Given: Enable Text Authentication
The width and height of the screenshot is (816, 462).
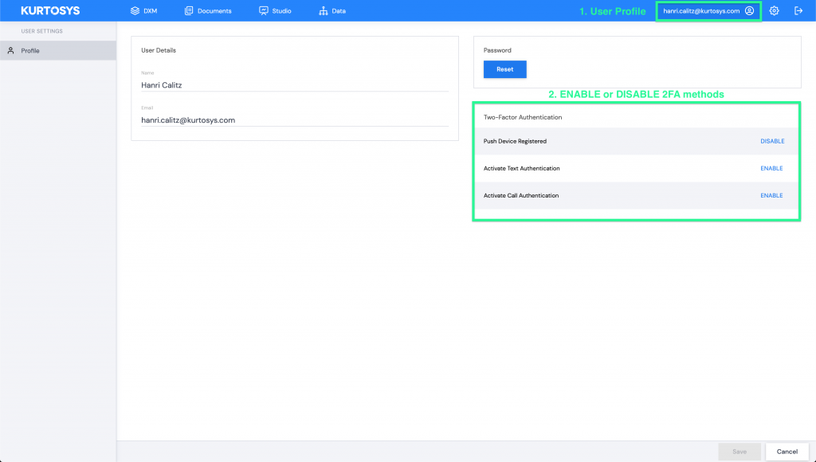Looking at the screenshot, I should [771, 168].
